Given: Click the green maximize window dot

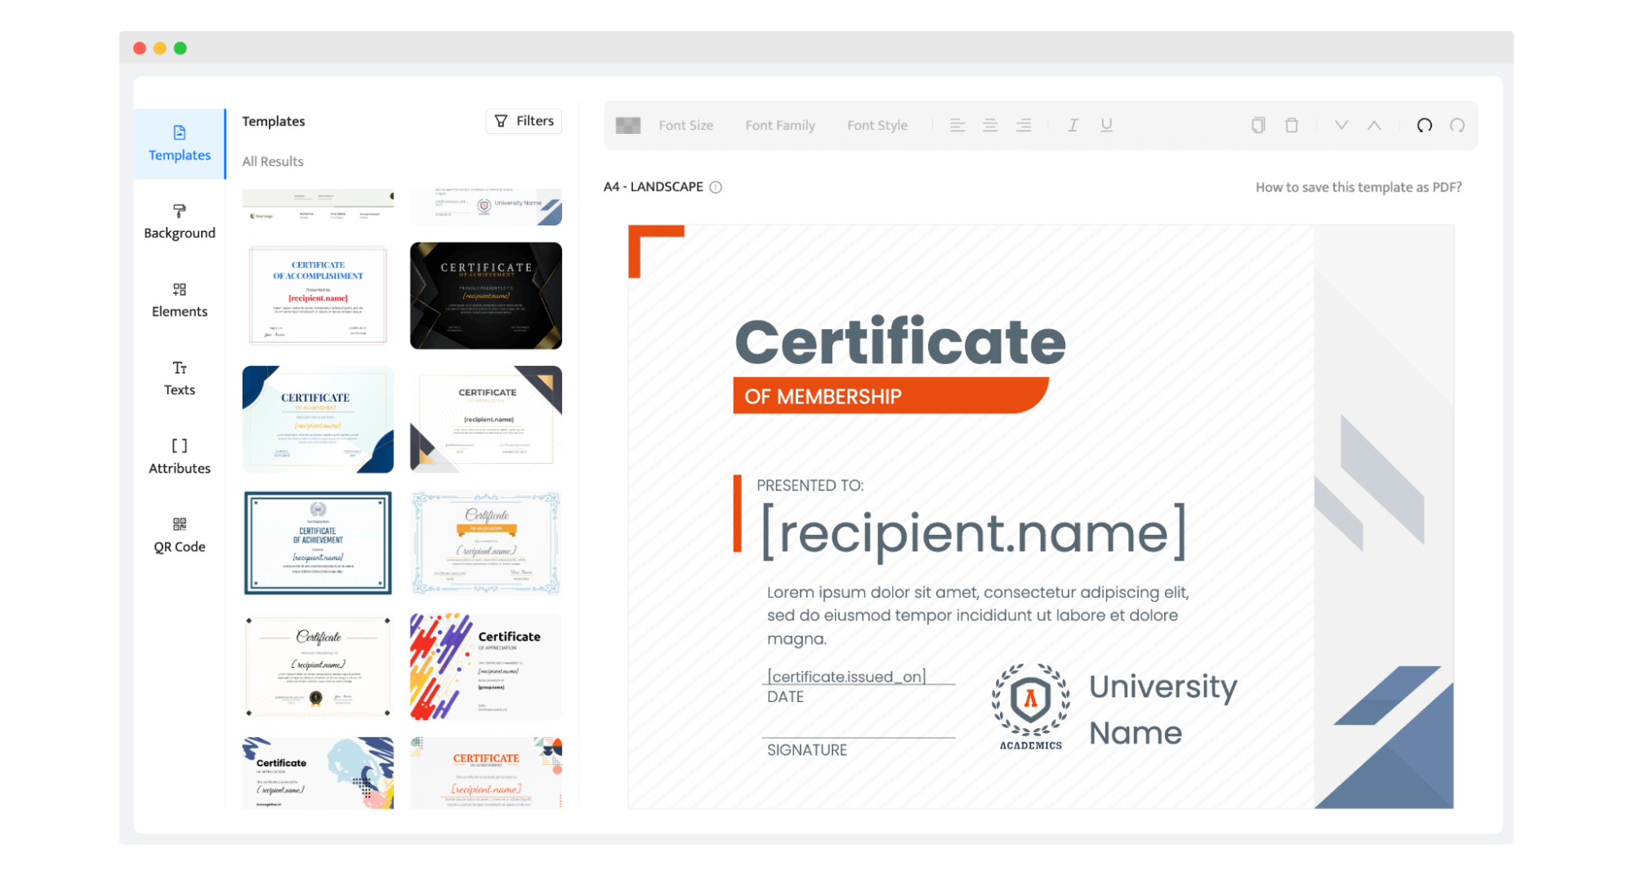Looking at the screenshot, I should [x=181, y=48].
